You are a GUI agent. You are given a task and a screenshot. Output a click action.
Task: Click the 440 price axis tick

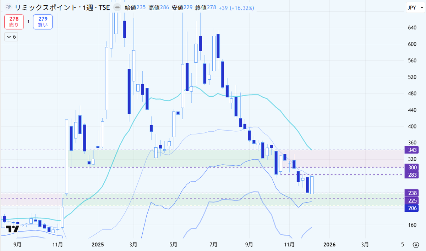pos(412,110)
